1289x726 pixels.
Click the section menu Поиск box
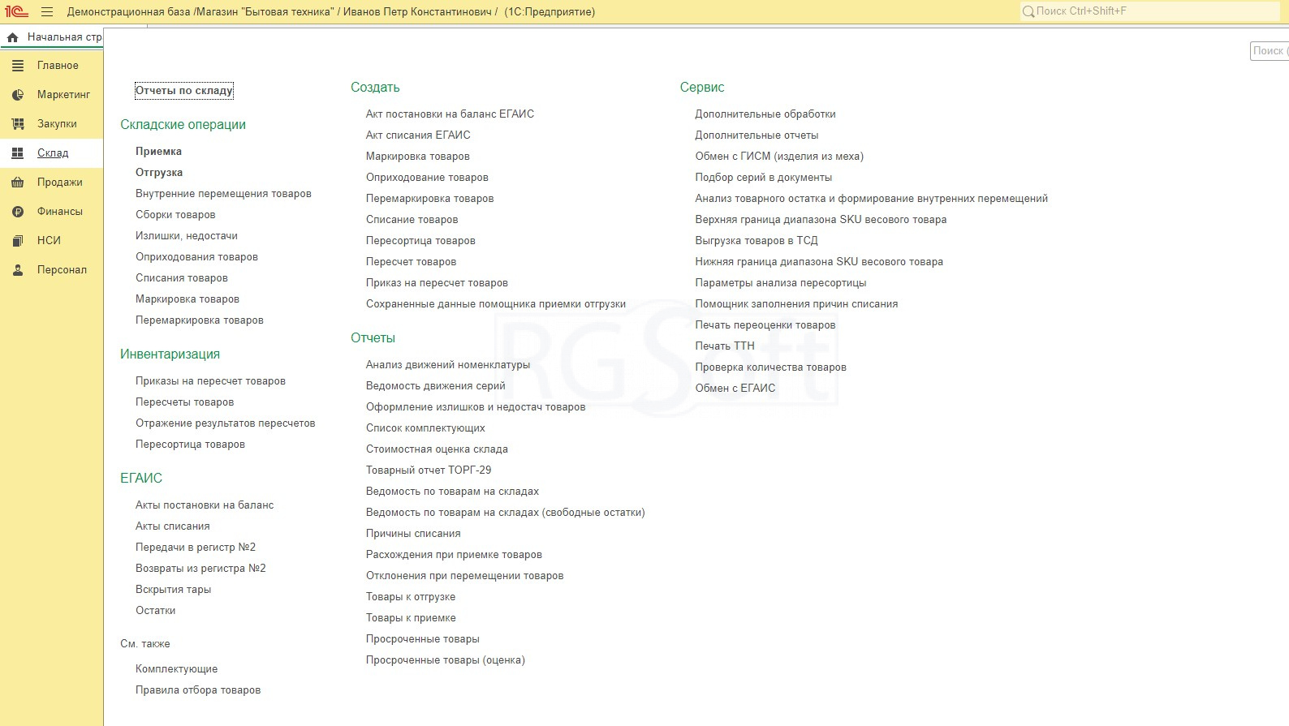[1270, 51]
